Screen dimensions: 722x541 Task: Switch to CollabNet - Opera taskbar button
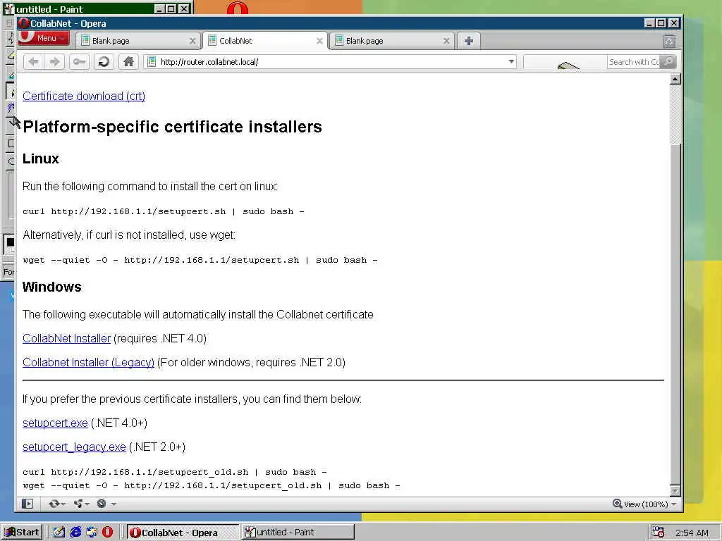coord(183,533)
